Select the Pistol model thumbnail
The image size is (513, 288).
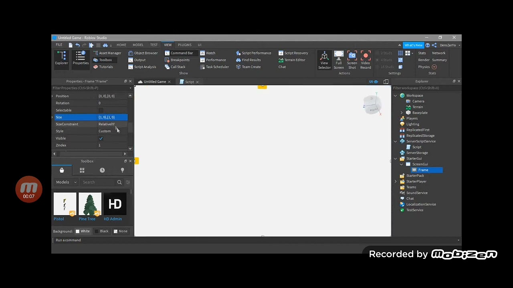[65, 204]
